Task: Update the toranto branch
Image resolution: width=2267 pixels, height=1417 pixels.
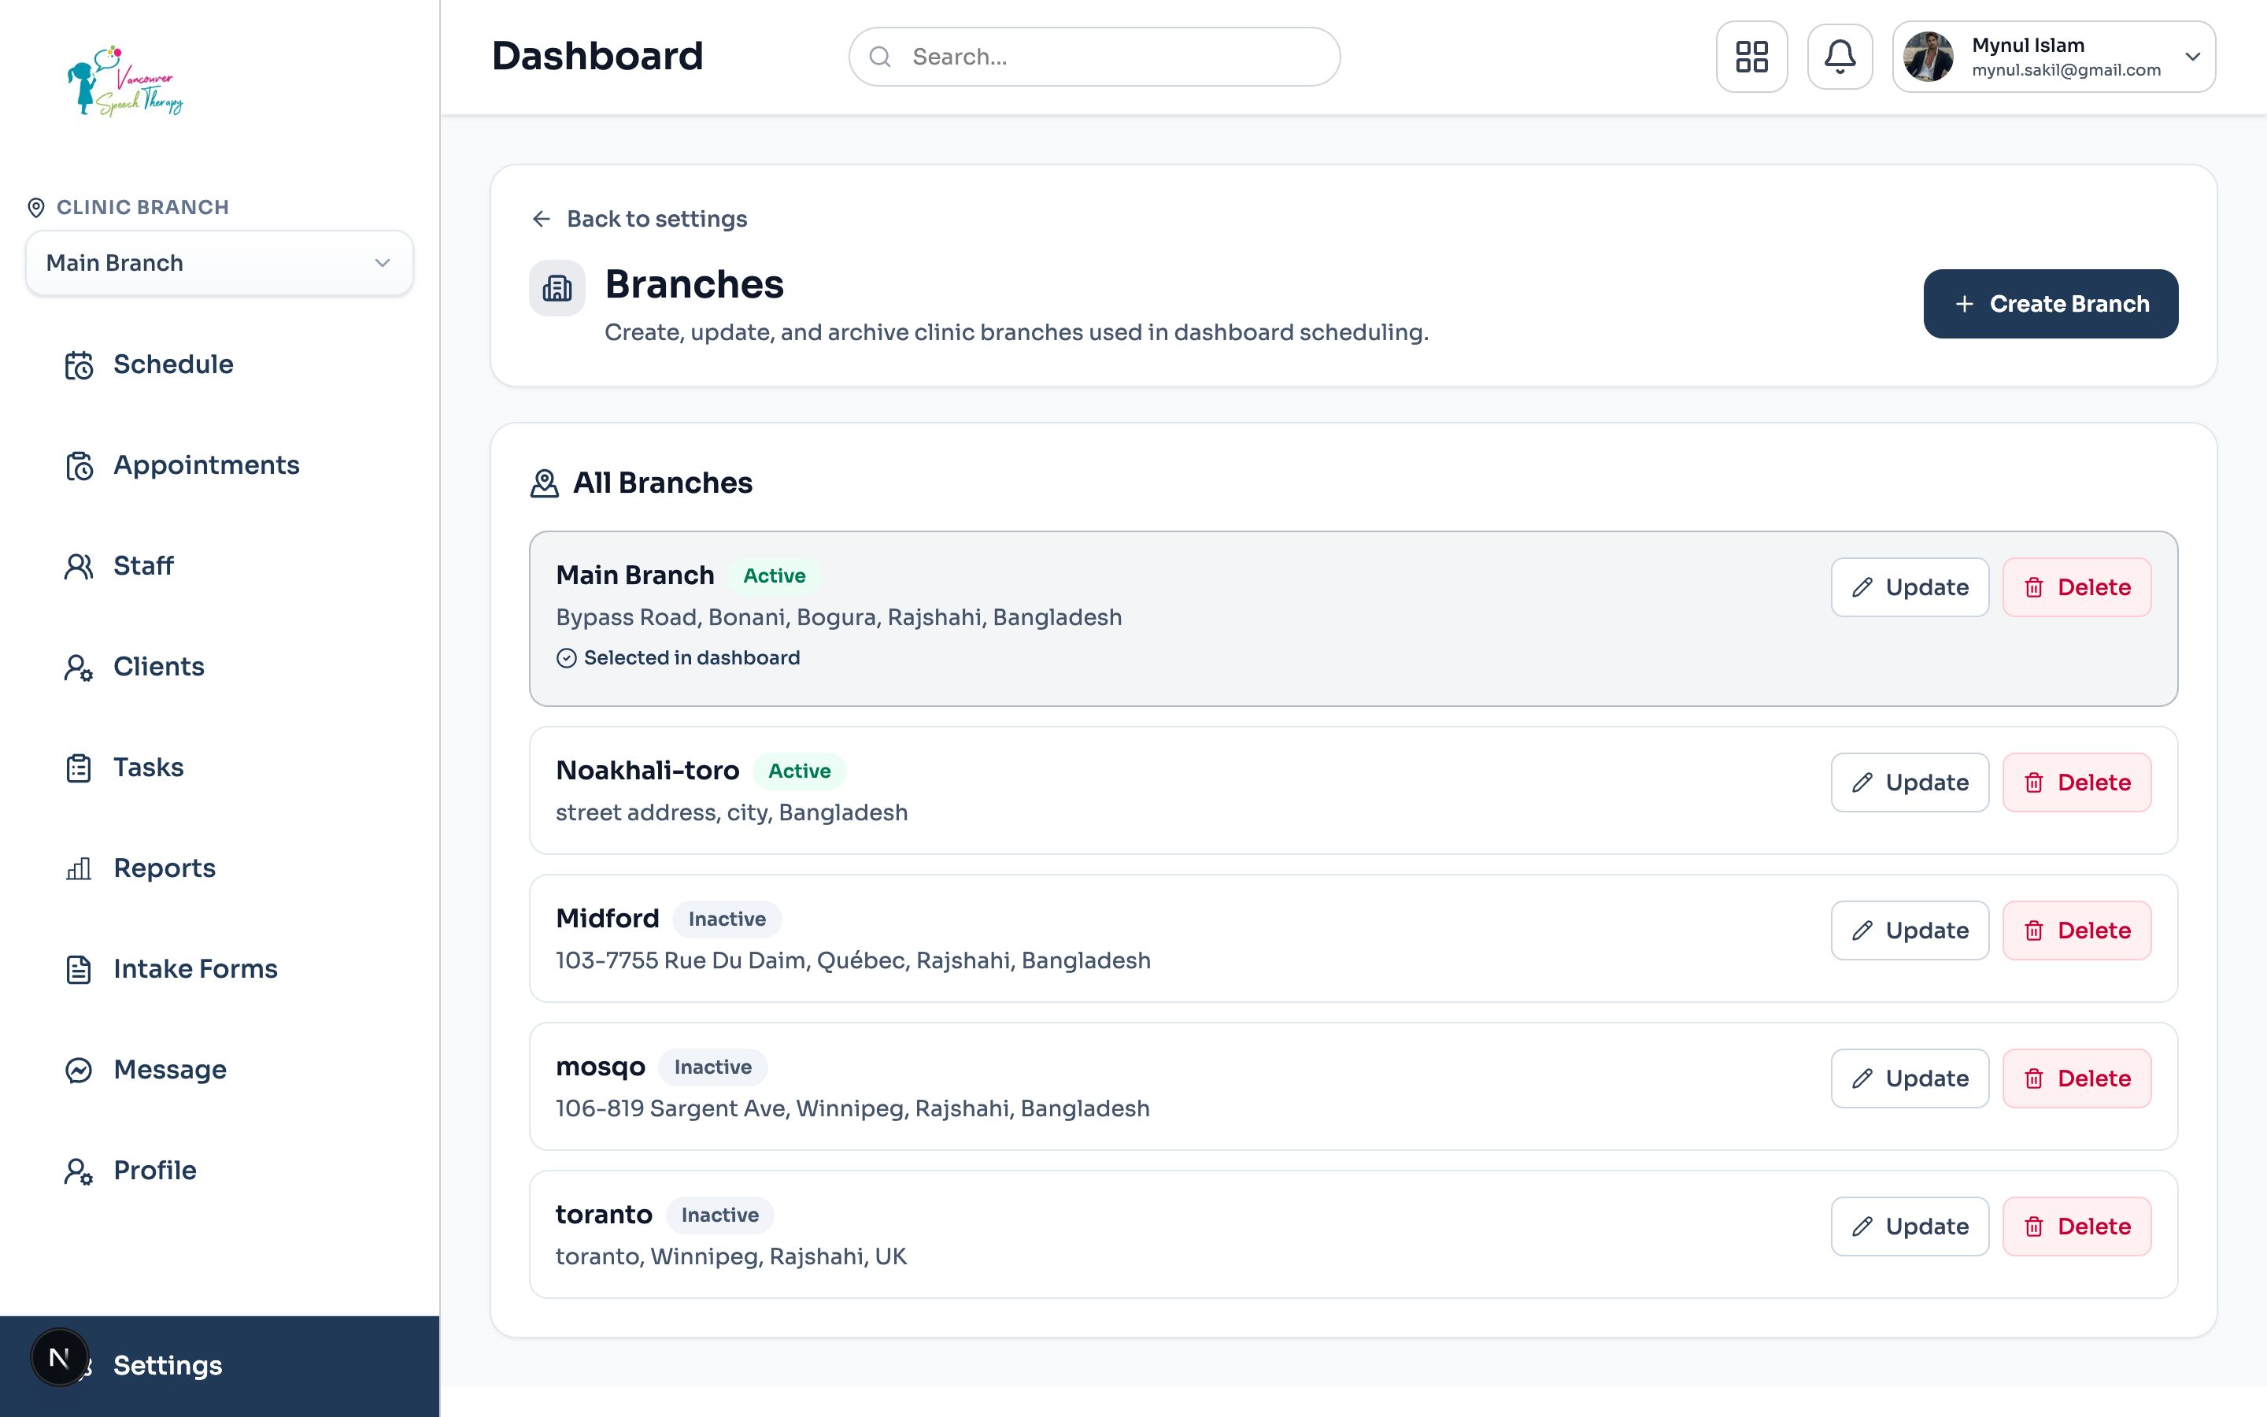Action: (1909, 1226)
